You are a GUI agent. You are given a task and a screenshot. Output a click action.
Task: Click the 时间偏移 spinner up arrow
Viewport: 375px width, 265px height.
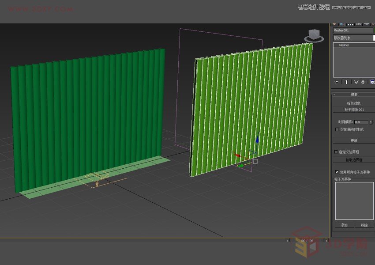coord(371,120)
